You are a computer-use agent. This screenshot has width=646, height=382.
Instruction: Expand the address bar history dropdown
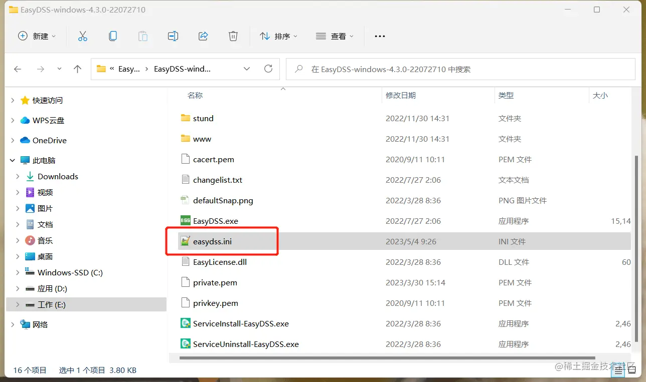(246, 69)
